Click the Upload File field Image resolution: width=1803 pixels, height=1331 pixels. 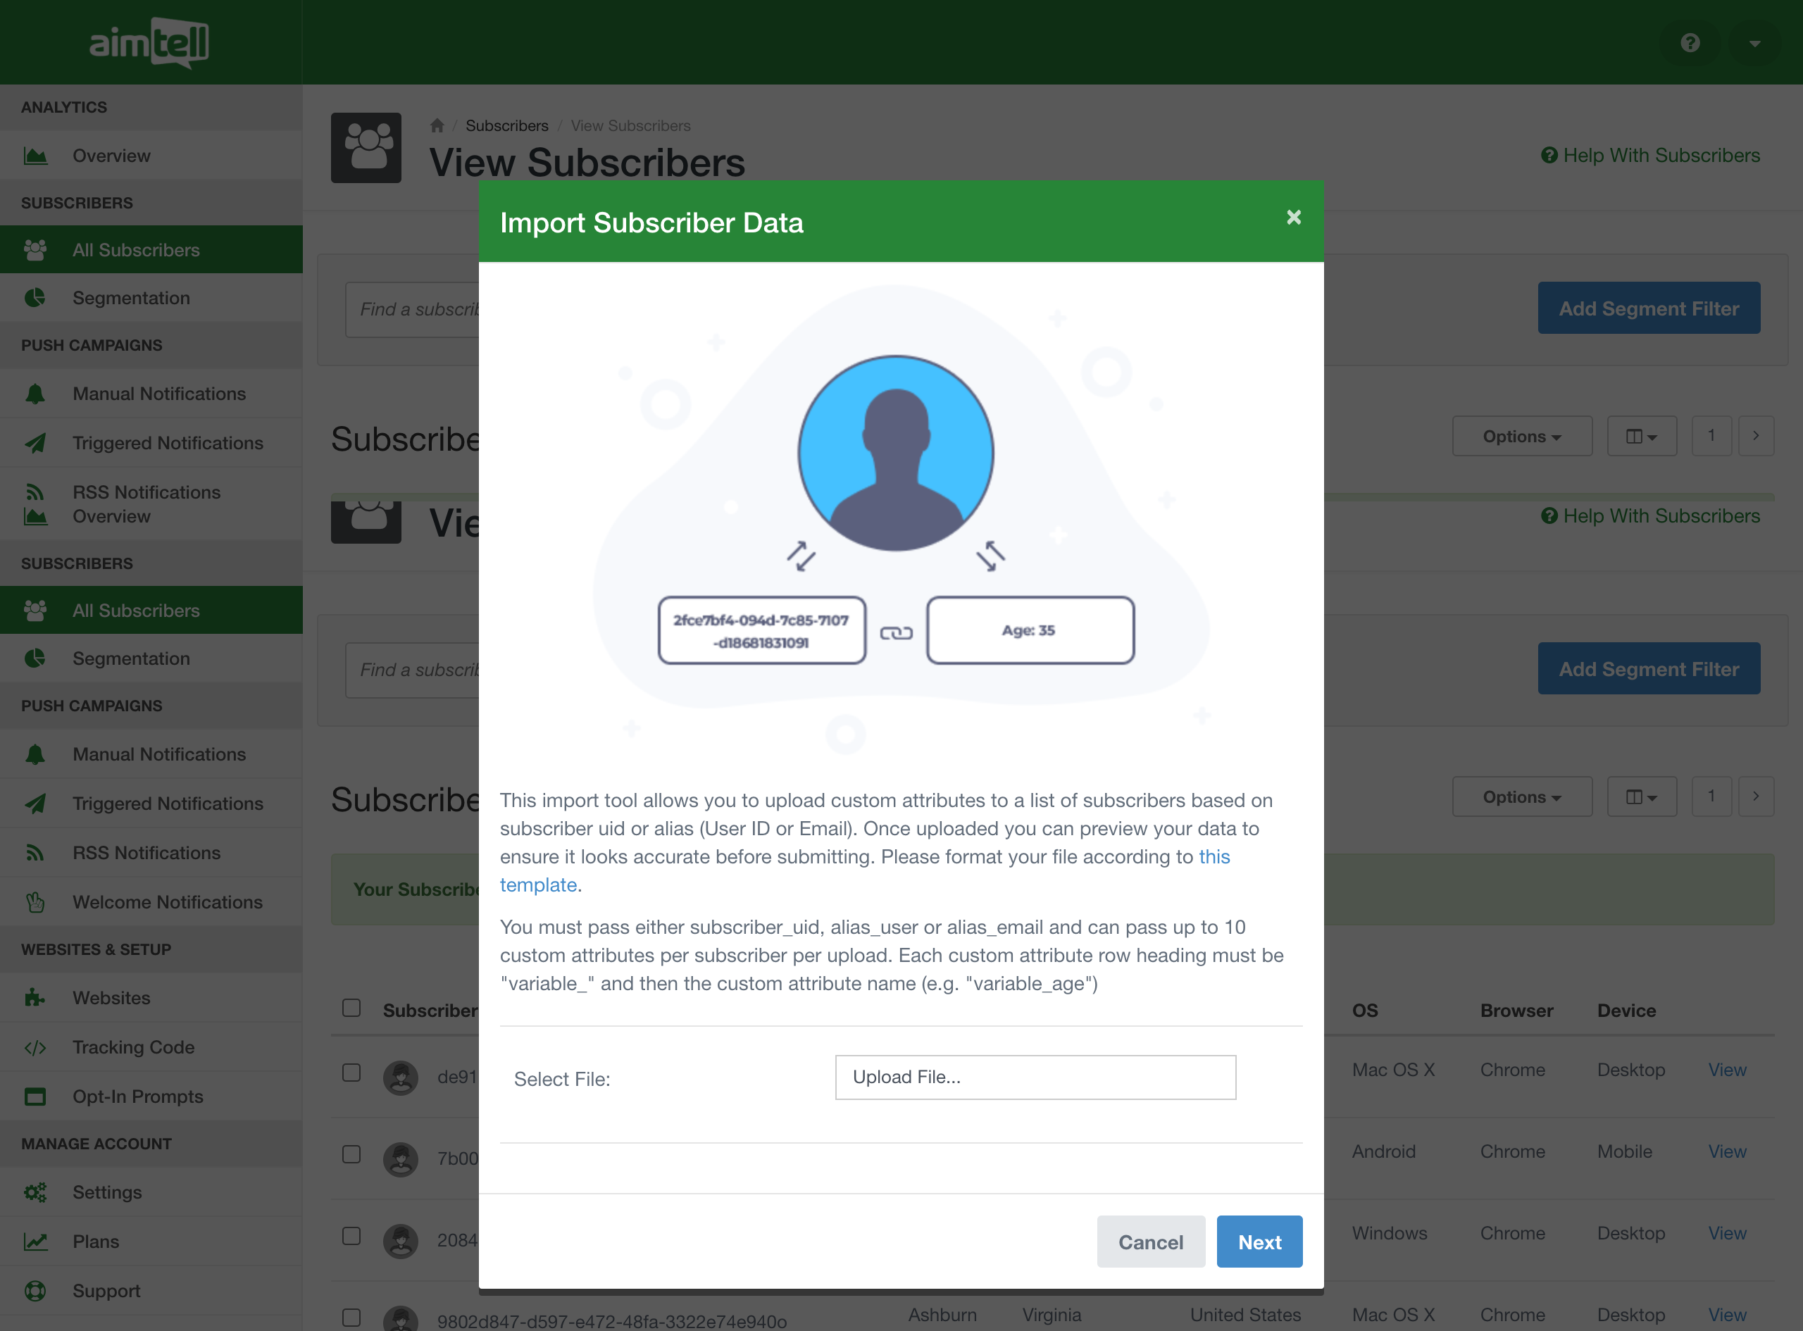tap(1035, 1077)
